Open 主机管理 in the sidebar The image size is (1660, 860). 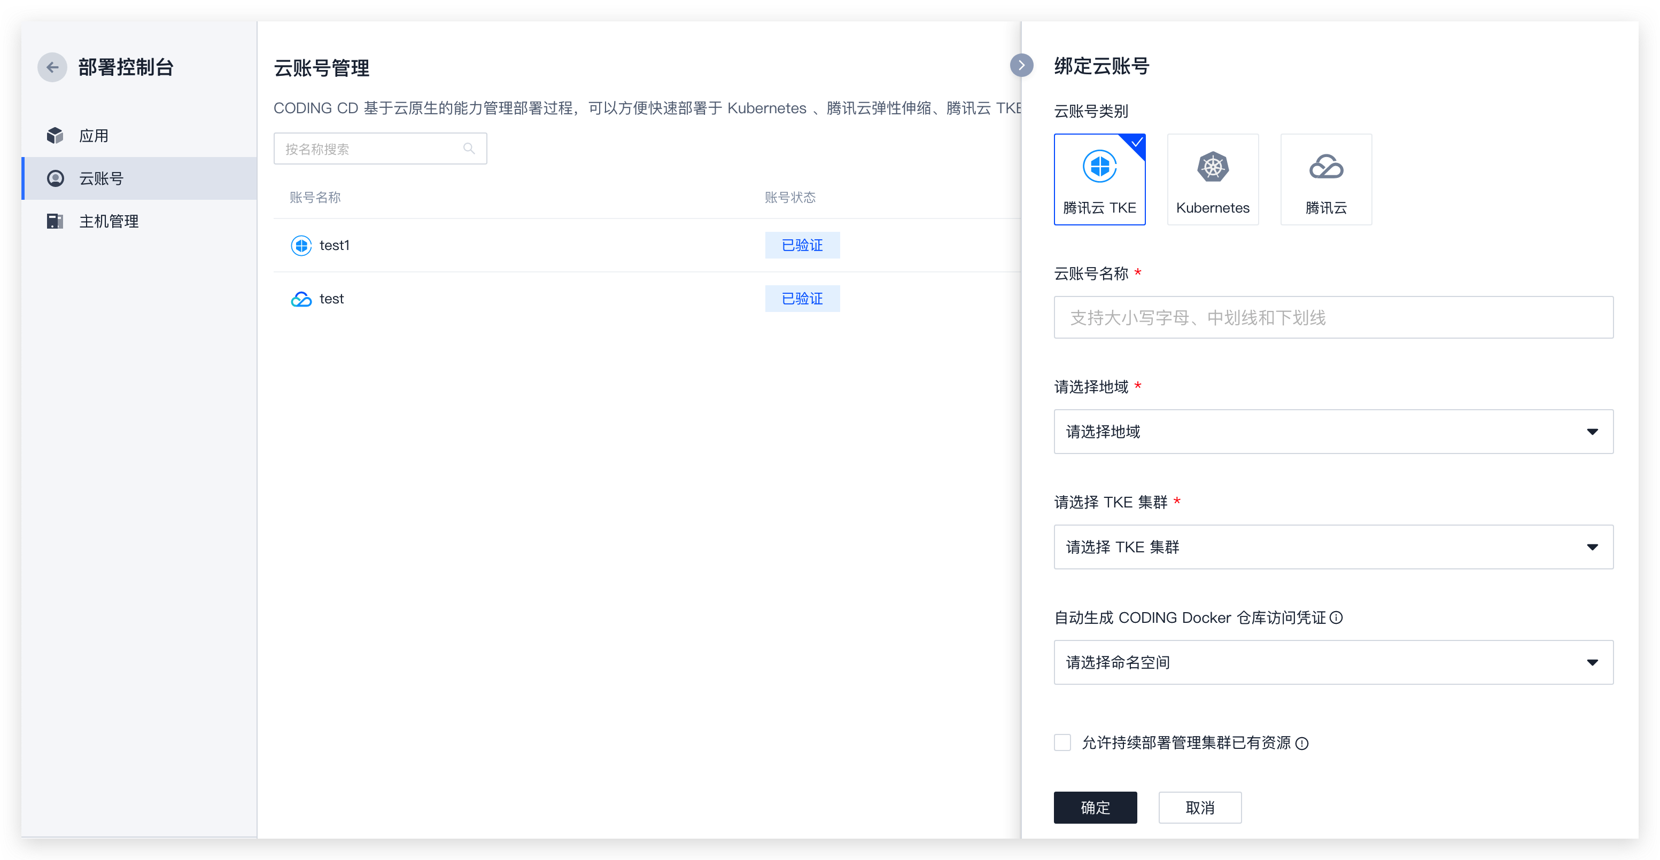click(x=139, y=221)
